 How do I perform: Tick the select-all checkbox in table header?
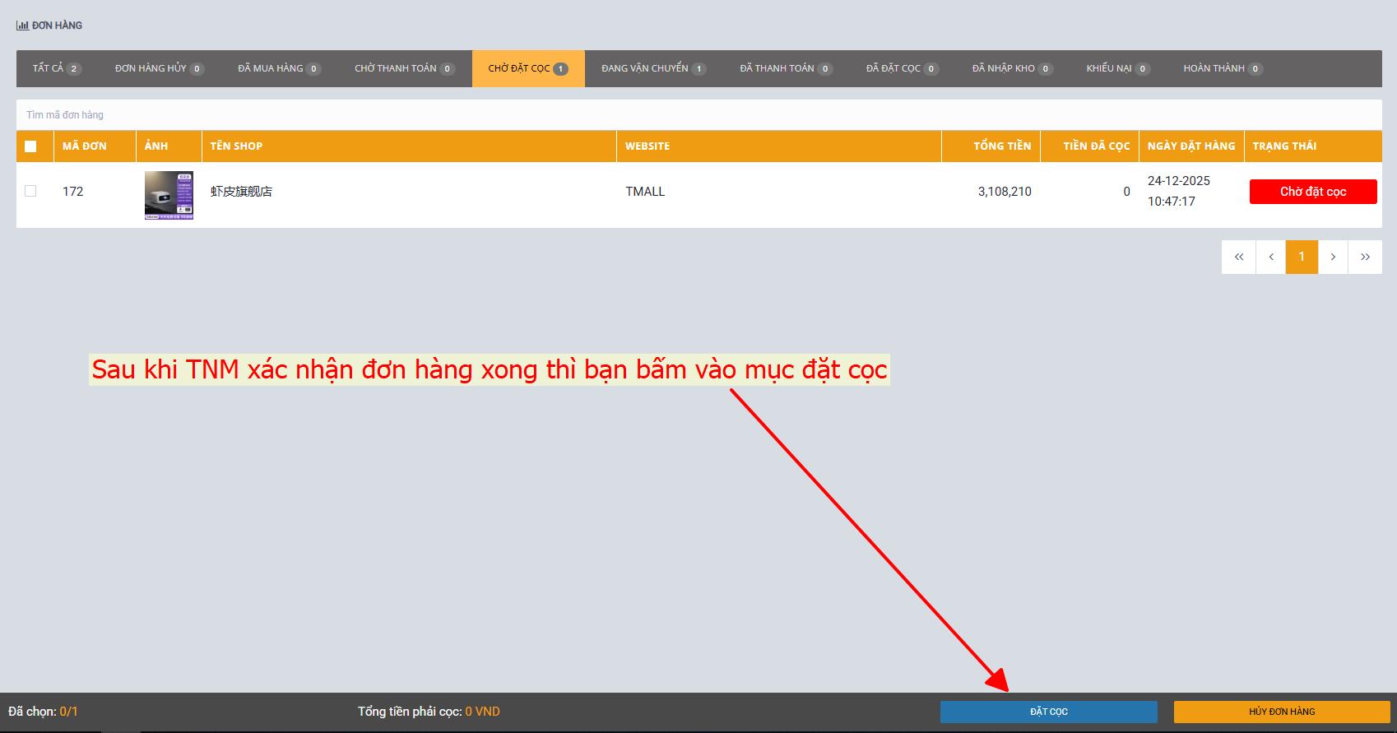coord(30,146)
